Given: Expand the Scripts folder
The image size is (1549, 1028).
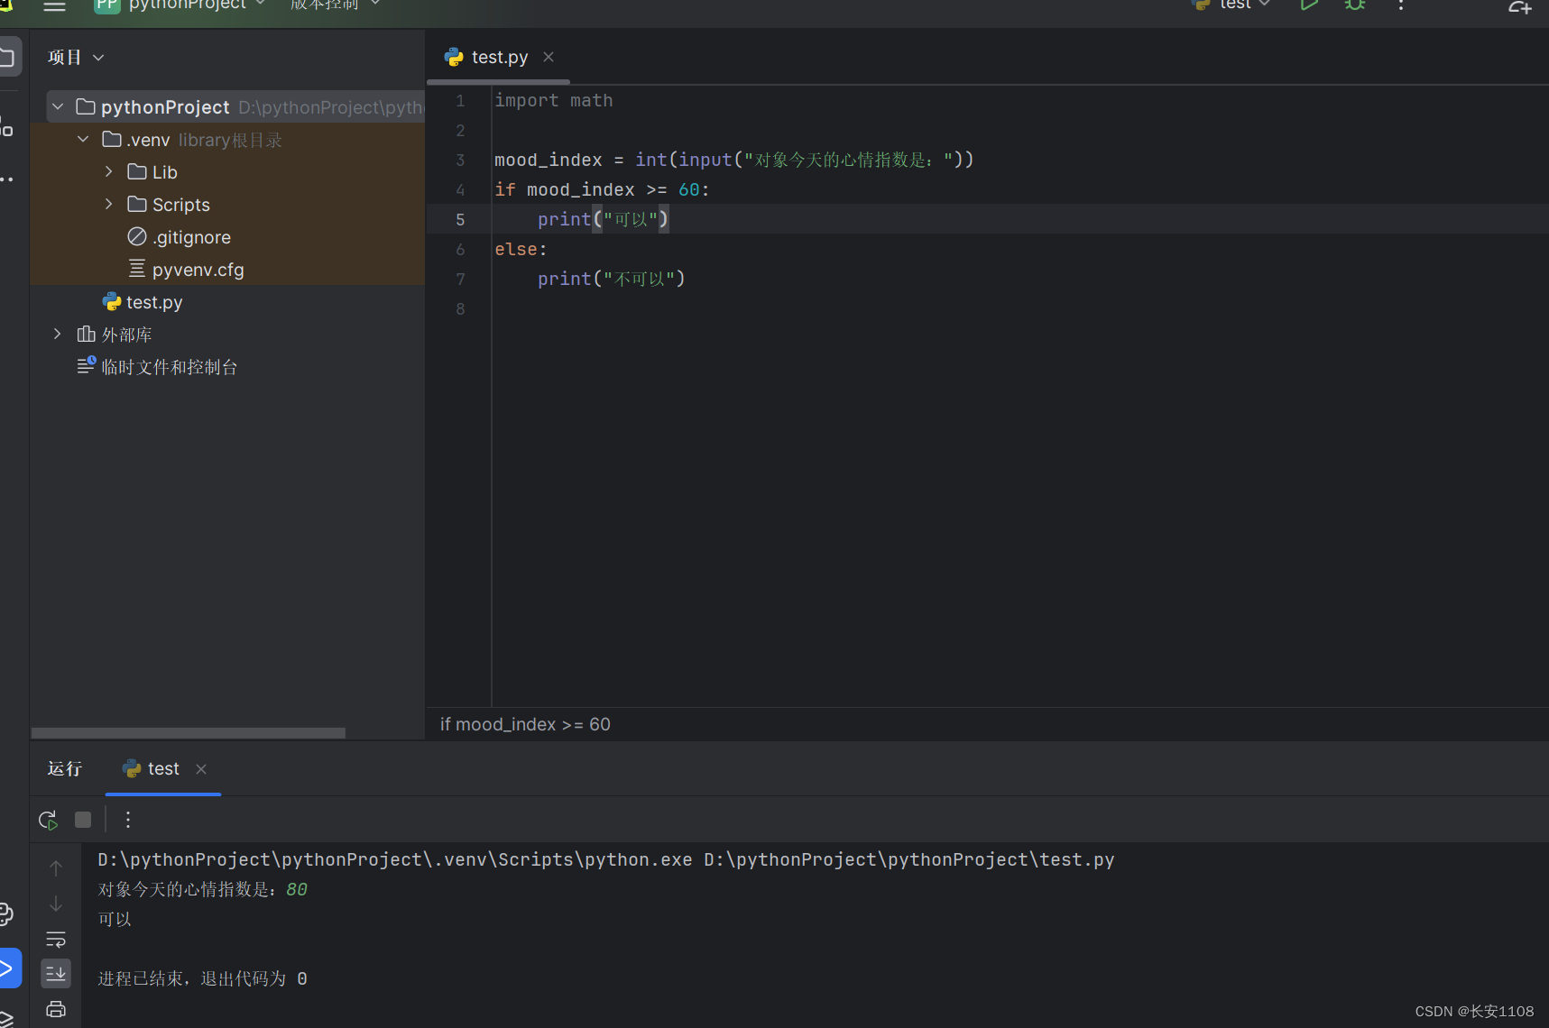Looking at the screenshot, I should (x=108, y=205).
